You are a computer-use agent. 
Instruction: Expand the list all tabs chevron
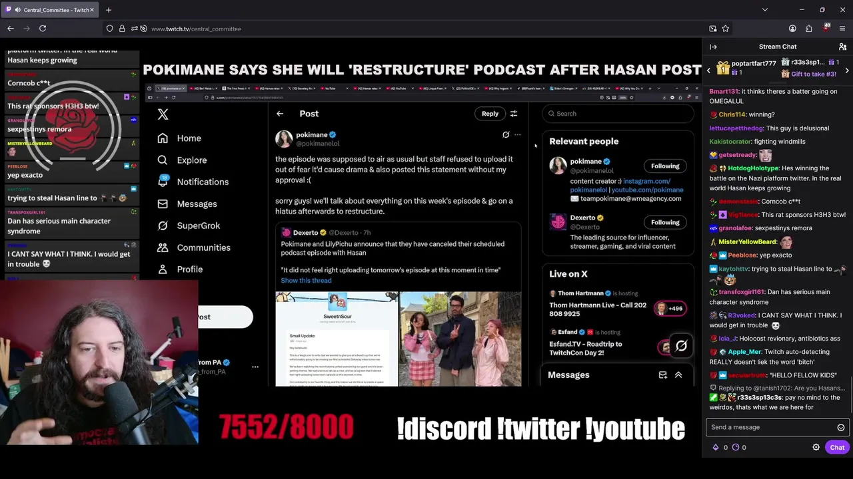tap(764, 10)
